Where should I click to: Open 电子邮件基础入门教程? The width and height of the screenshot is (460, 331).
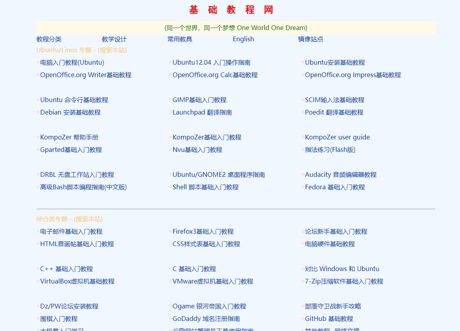[71, 232]
